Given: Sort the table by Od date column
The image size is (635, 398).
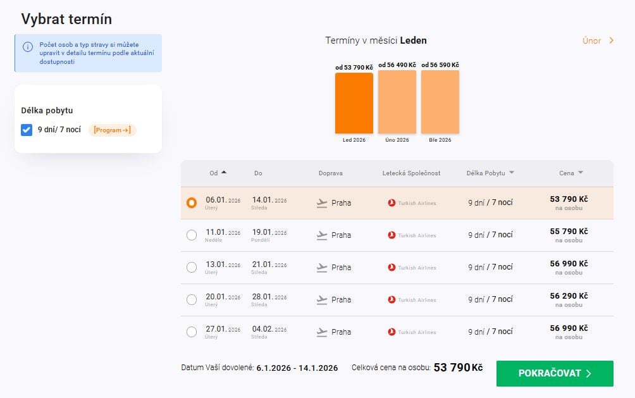Looking at the screenshot, I should coord(218,173).
